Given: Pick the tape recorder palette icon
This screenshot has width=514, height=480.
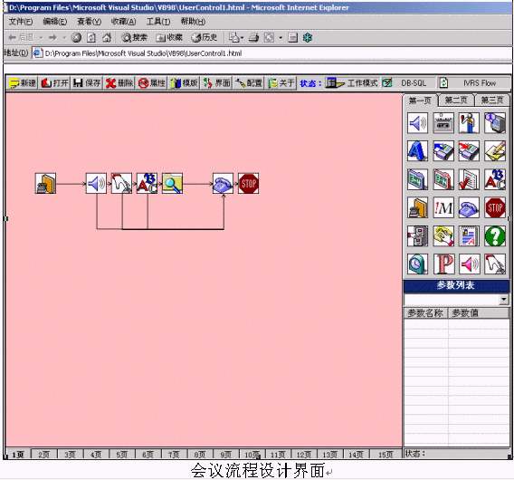Looking at the screenshot, I should point(443,122).
